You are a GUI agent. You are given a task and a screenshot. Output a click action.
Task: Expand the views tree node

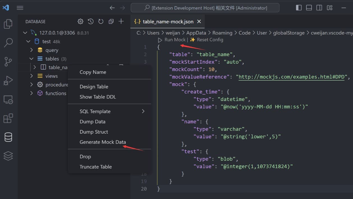coord(31,76)
